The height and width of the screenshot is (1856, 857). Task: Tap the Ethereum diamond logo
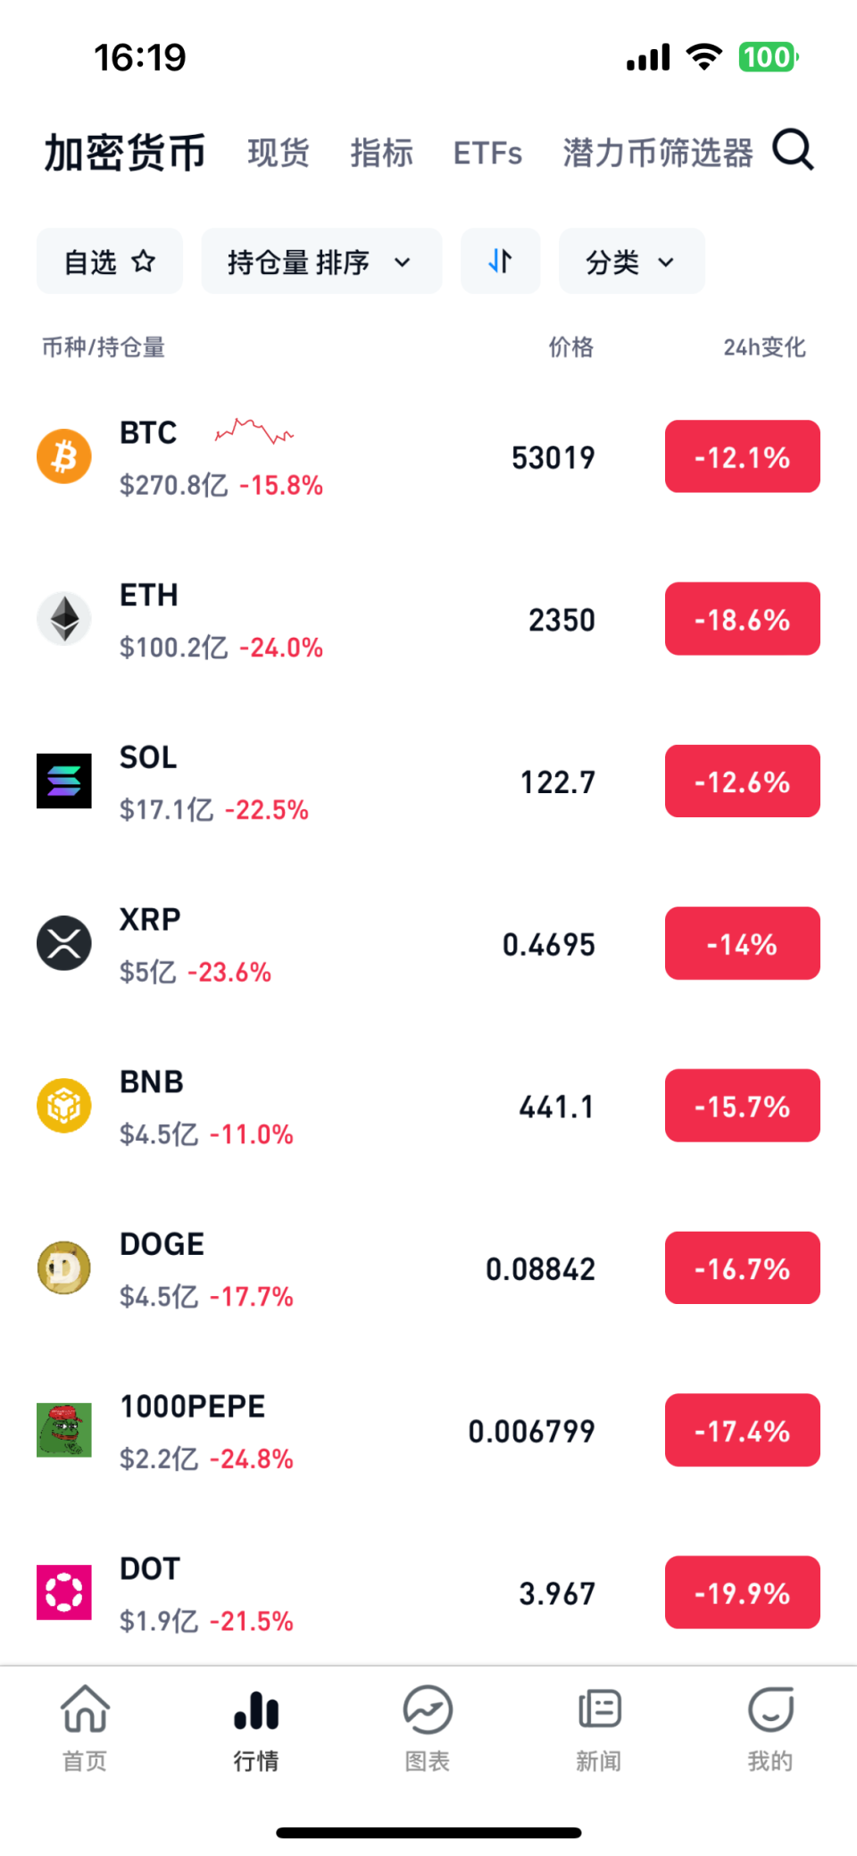[64, 619]
